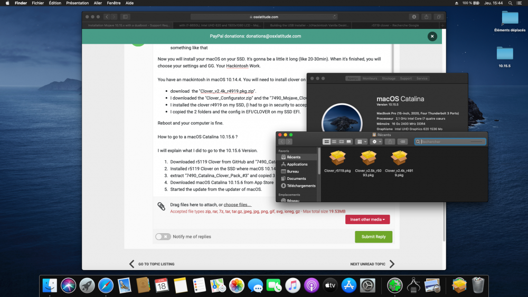Open the Fenêtre menu

(114, 3)
